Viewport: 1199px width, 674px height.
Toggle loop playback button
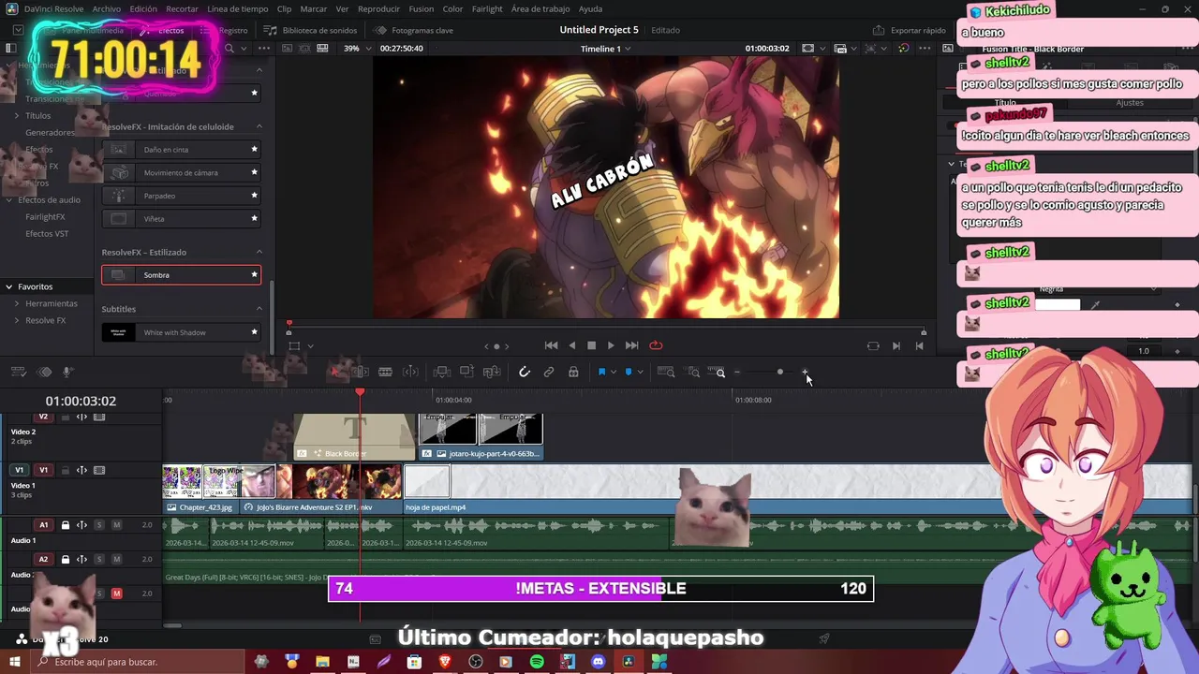coord(656,345)
